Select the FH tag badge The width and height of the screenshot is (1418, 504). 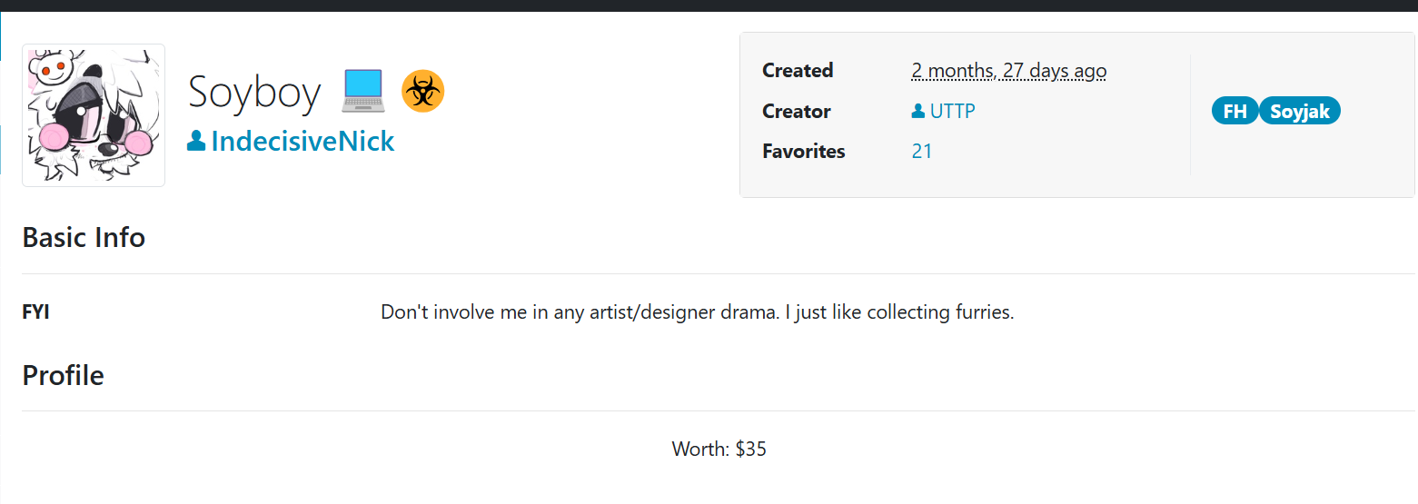point(1235,111)
